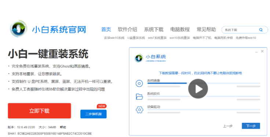
Task: Click the 完全免费在线重装系统 bullet line
Action: click(51, 66)
